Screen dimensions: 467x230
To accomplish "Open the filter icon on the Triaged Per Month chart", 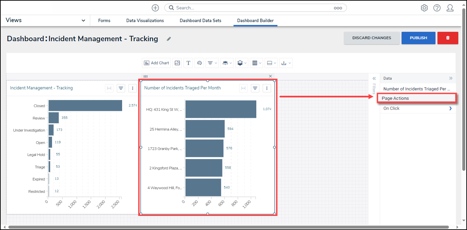I will click(255, 88).
